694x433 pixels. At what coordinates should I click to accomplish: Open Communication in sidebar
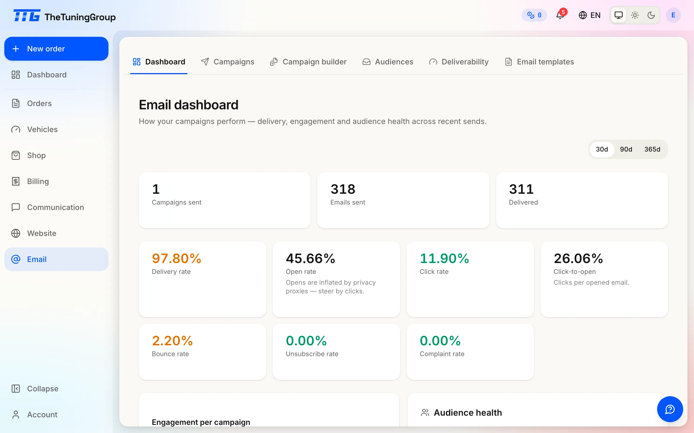point(56,207)
